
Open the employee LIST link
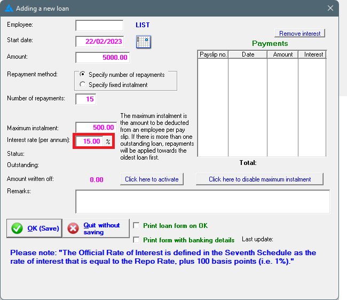143,25
